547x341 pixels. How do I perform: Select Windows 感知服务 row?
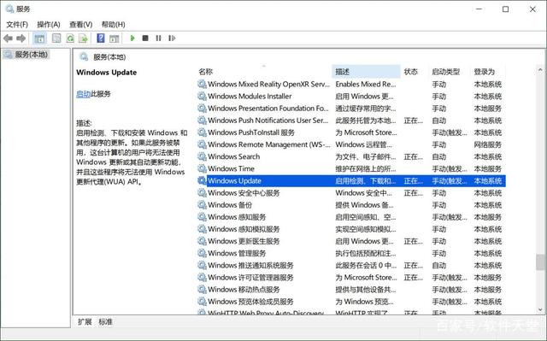tap(351, 217)
